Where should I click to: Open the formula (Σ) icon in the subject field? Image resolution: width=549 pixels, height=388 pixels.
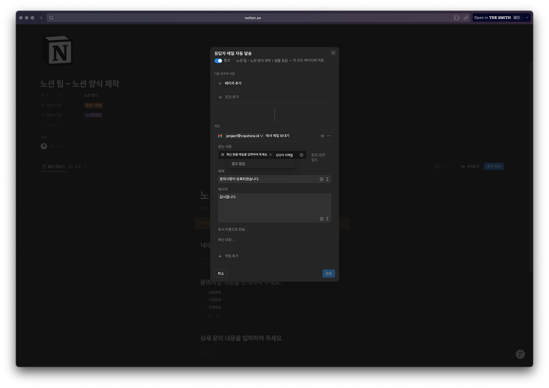click(327, 179)
